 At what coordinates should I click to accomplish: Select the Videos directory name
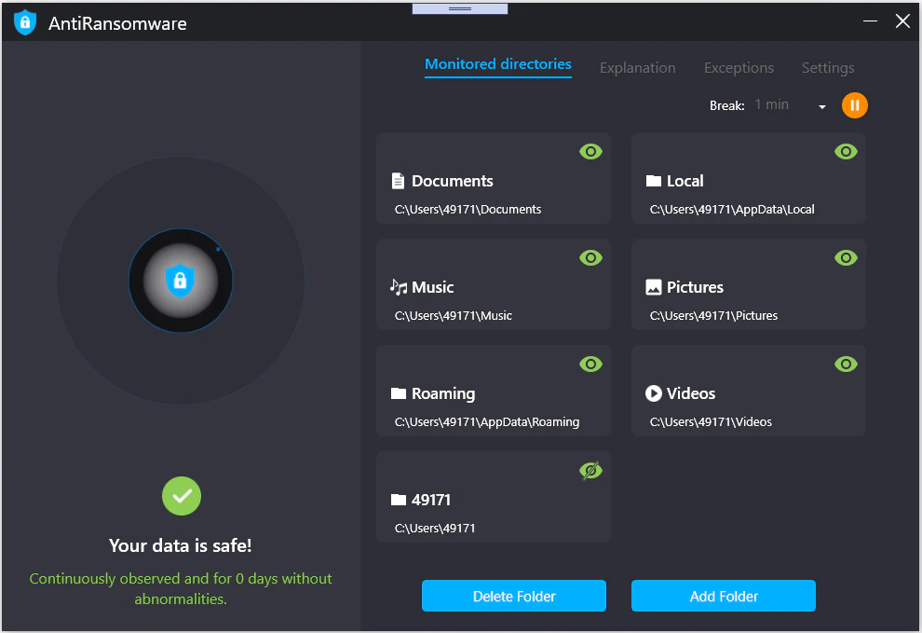(691, 393)
